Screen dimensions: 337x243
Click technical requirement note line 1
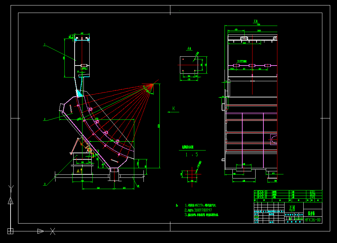point(201,205)
